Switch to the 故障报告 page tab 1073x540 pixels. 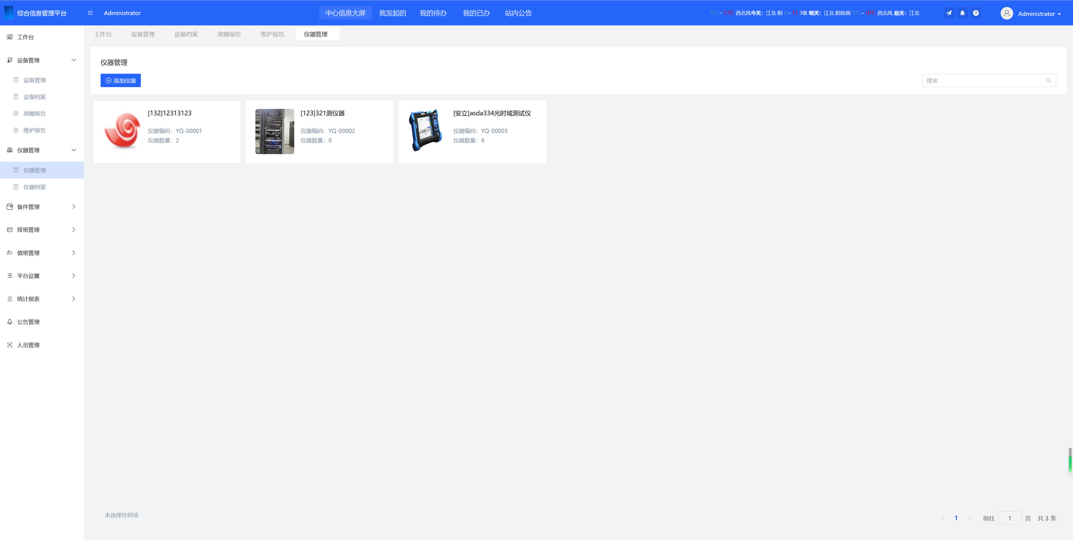(229, 34)
